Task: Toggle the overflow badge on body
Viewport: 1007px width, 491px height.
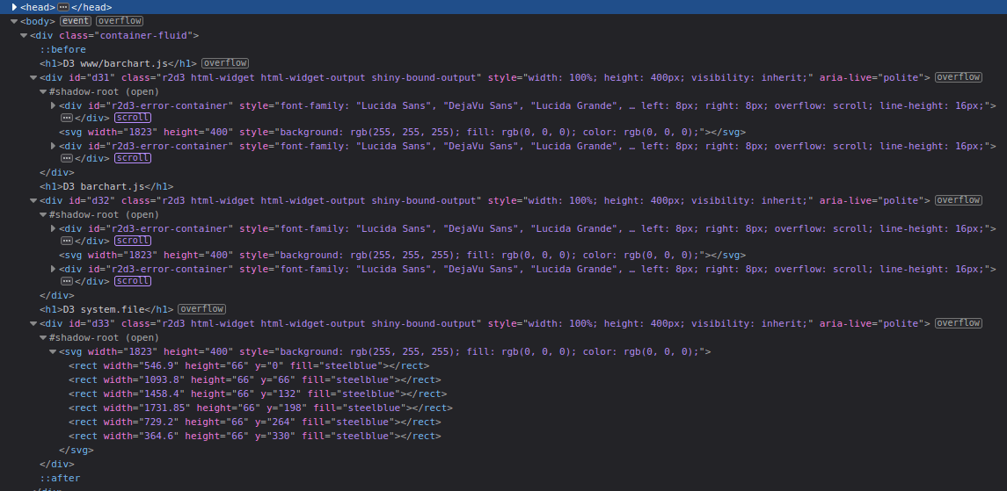Action: pos(120,21)
